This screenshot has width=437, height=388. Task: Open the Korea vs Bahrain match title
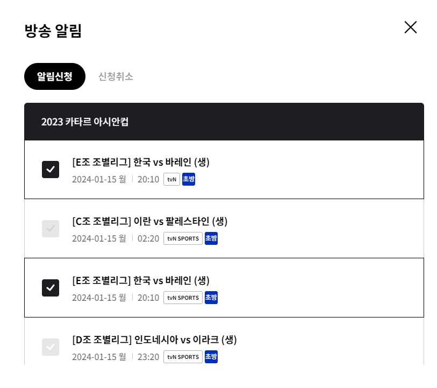[141, 161]
